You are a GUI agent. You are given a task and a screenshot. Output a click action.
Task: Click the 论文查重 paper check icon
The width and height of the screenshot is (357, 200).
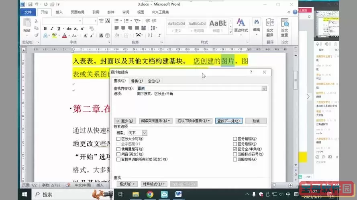(285, 28)
